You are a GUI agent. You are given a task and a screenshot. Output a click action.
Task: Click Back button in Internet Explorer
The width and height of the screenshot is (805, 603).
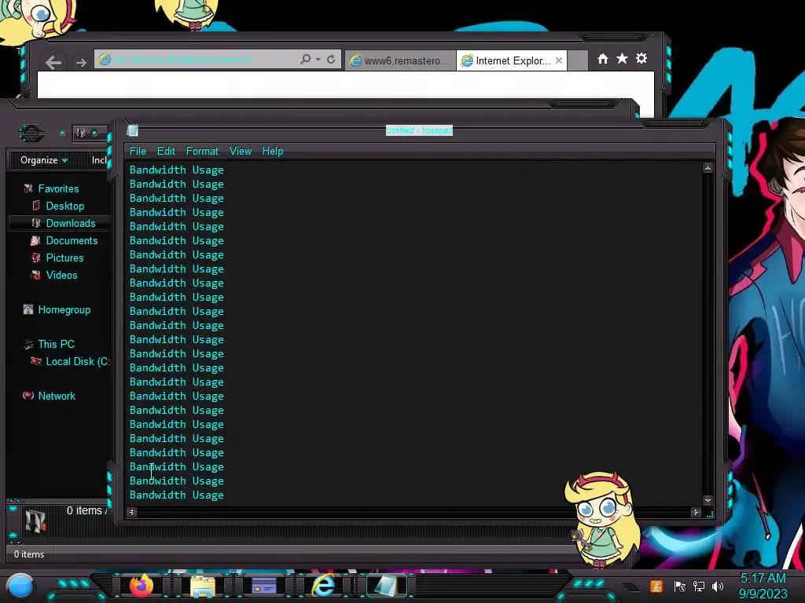[53, 63]
